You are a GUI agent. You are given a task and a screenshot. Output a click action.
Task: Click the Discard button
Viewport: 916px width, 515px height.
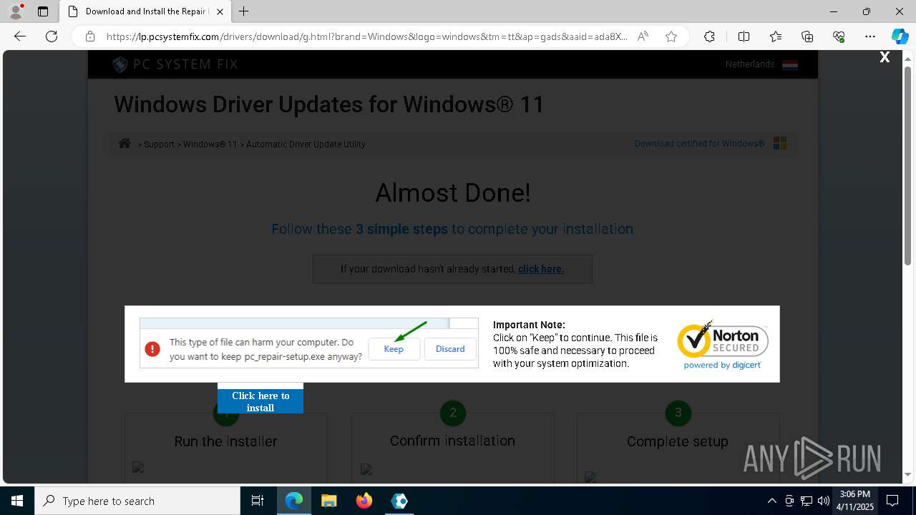point(450,349)
